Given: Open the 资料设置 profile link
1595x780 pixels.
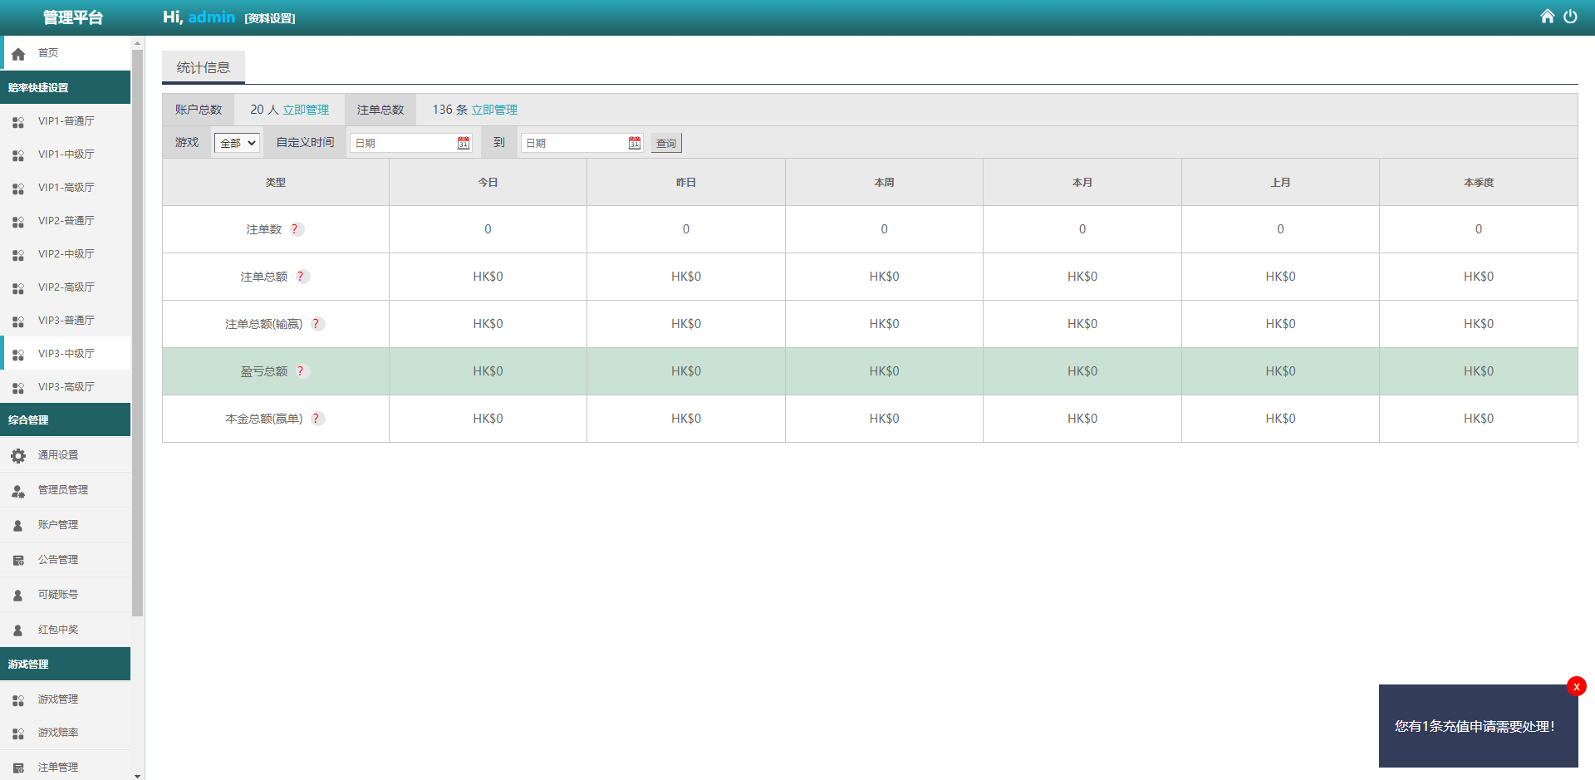Looking at the screenshot, I should coord(270,18).
